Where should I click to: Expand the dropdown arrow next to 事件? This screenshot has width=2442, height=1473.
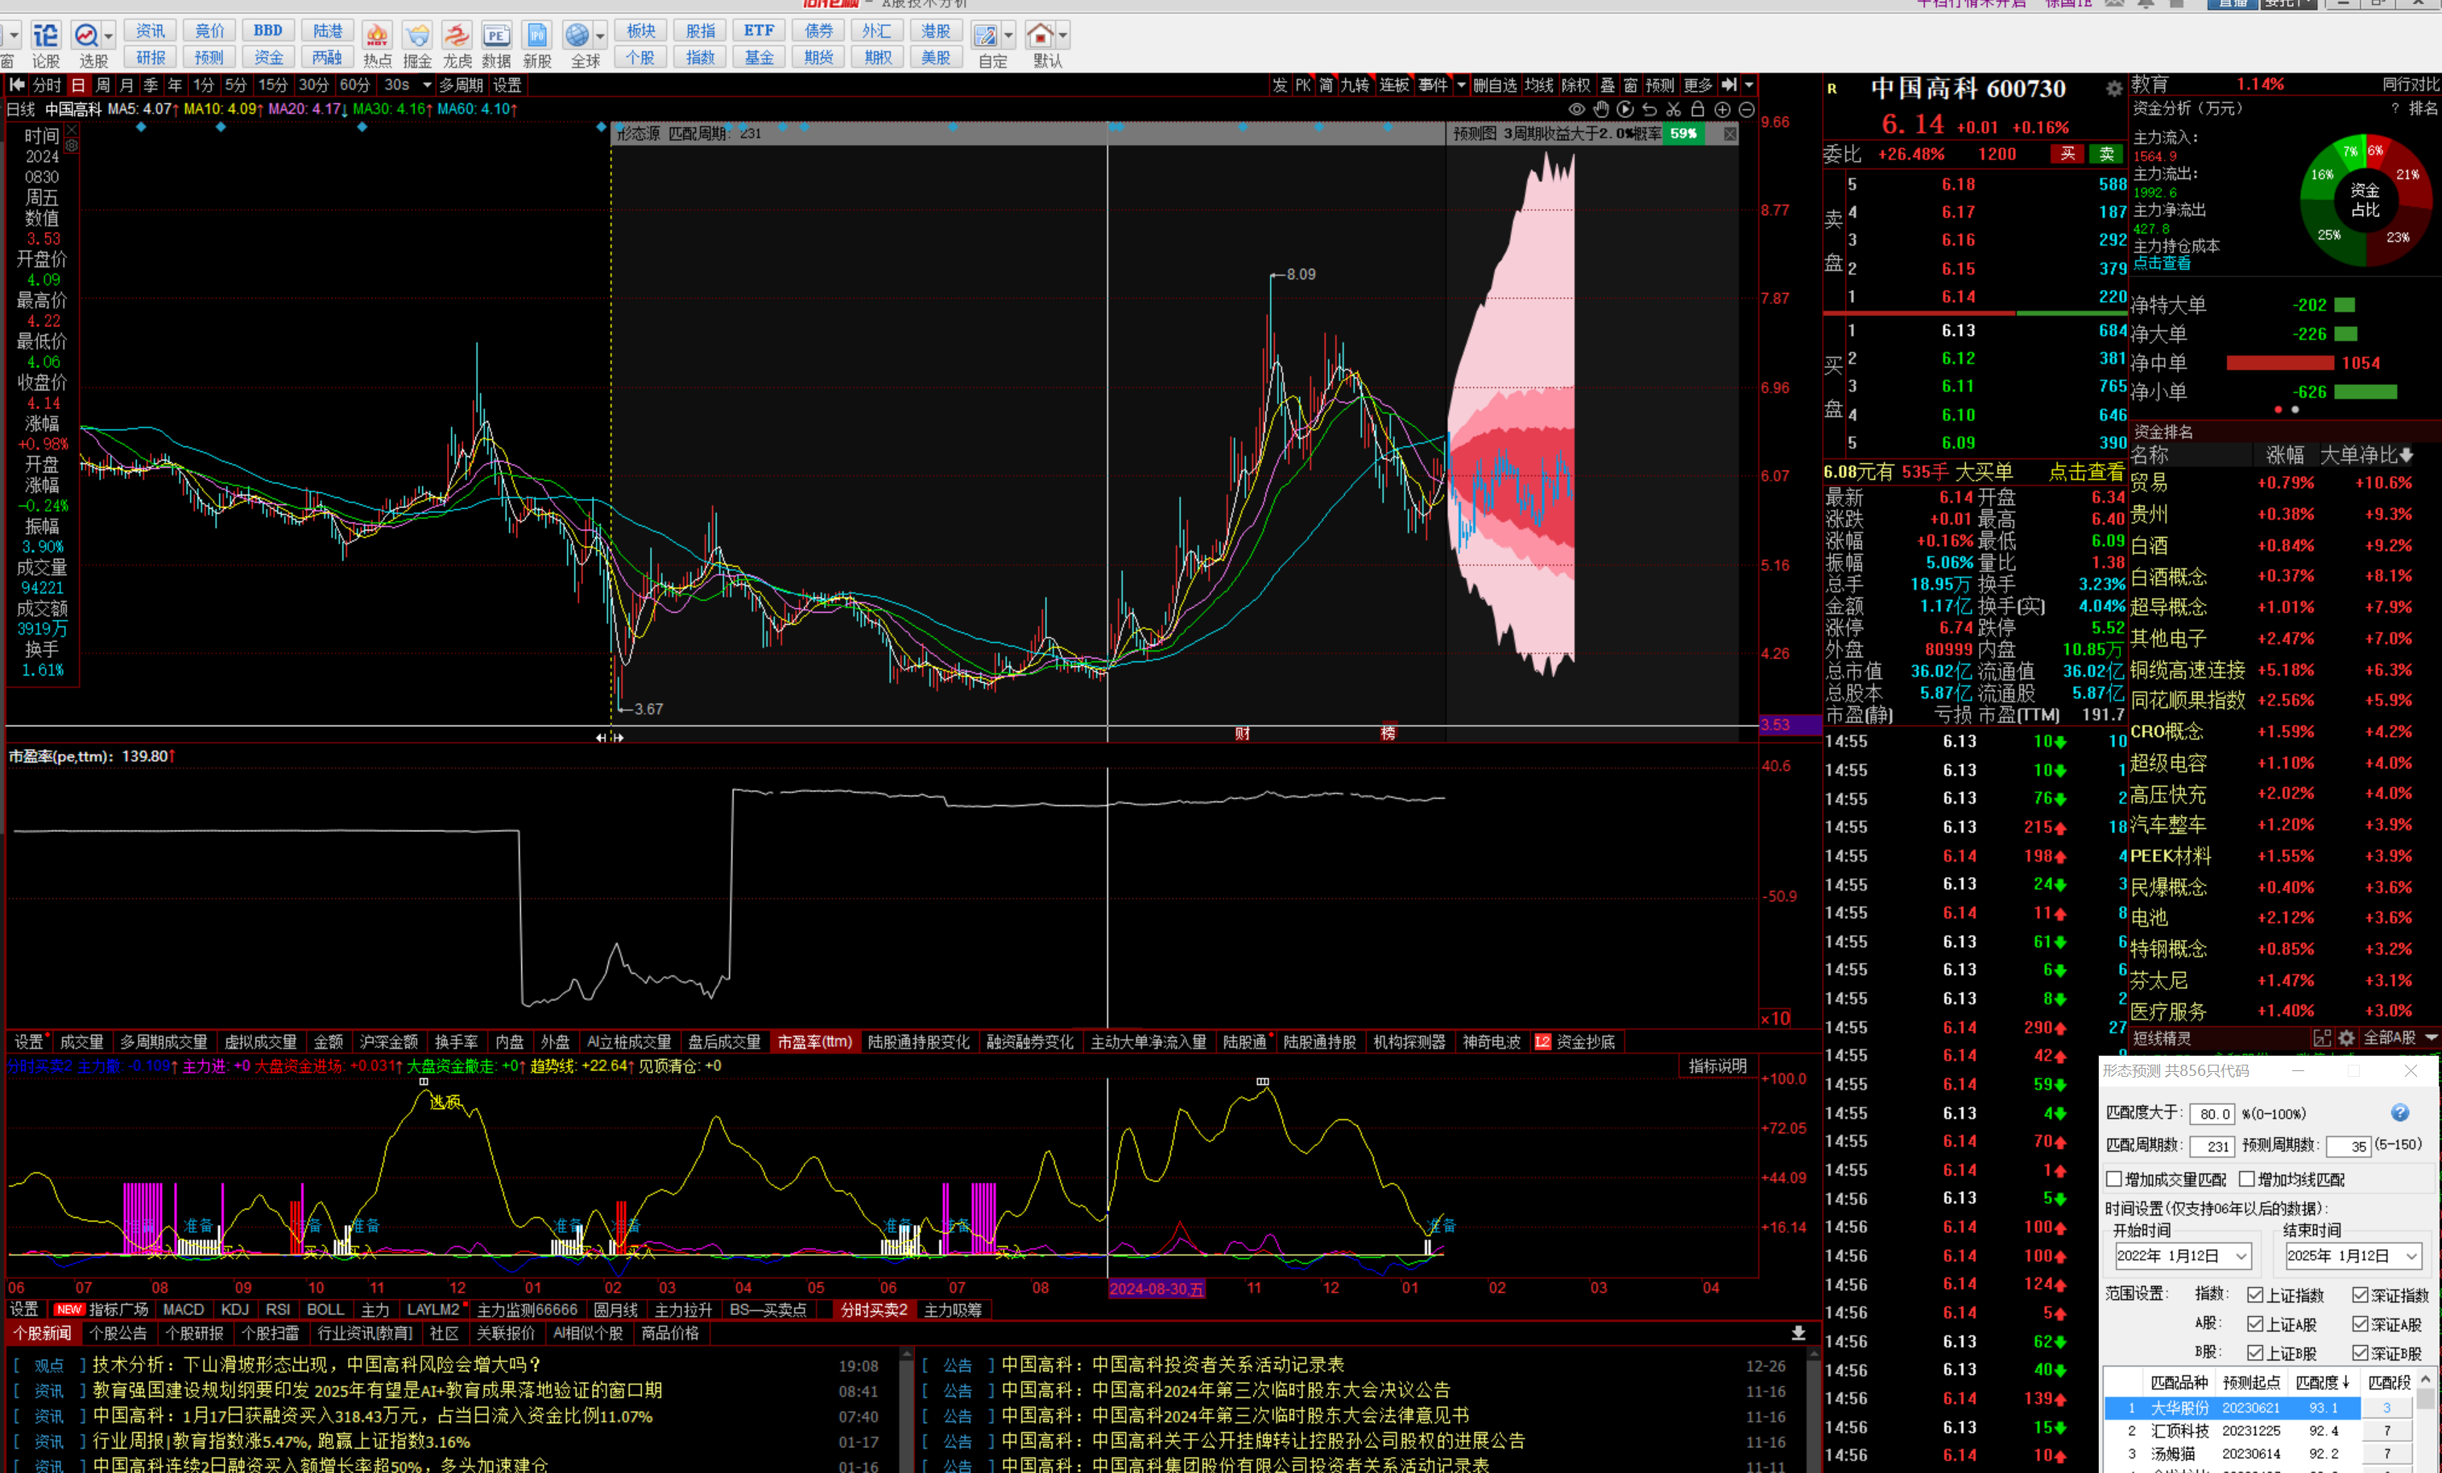pos(1461,85)
